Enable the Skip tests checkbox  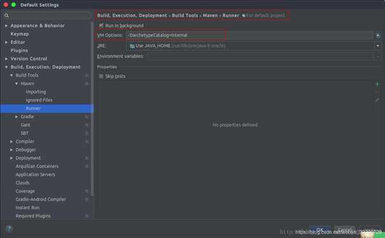(101, 76)
